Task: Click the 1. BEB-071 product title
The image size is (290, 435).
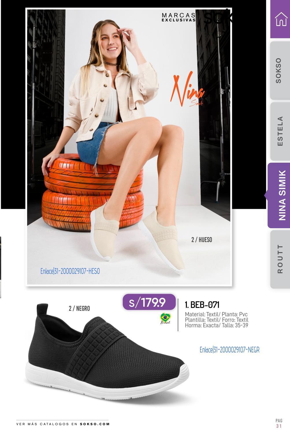Action: (202, 305)
